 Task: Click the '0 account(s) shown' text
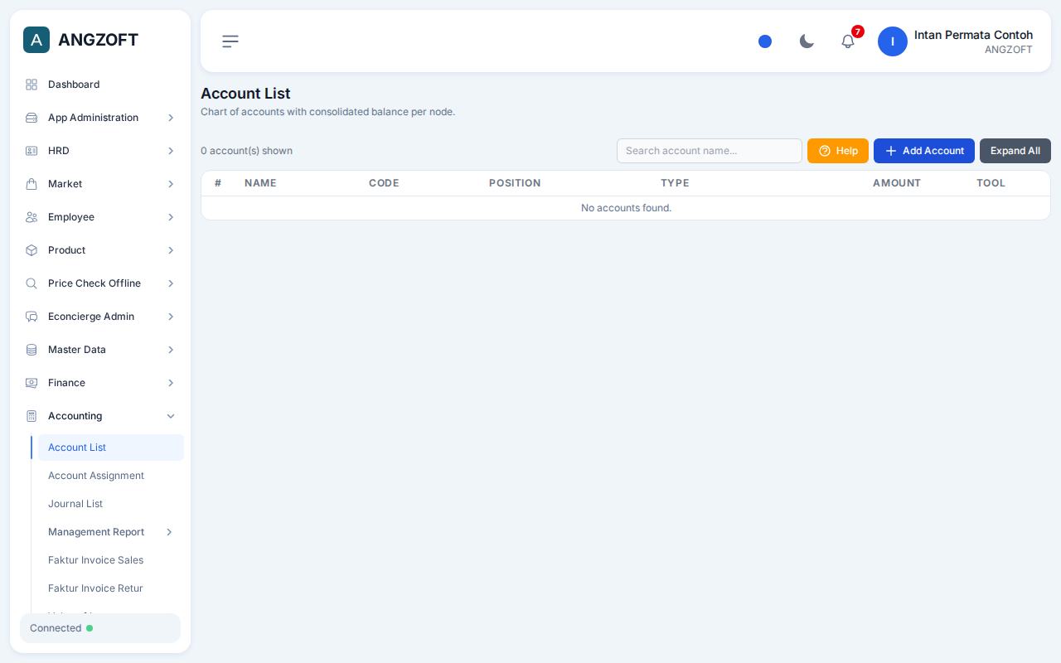pyautogui.click(x=246, y=151)
